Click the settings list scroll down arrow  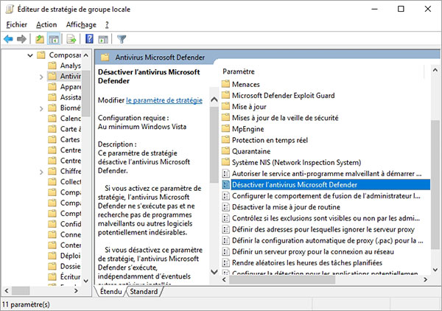[435, 270]
